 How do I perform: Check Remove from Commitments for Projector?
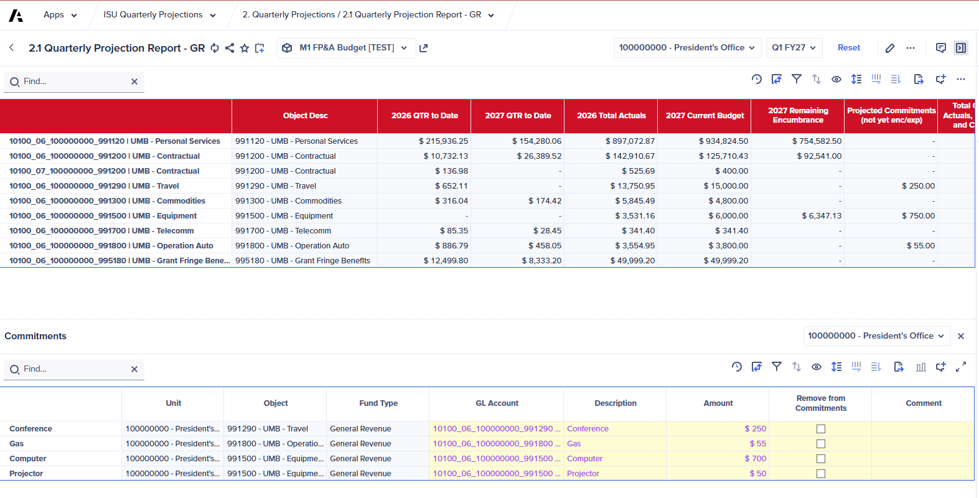821,474
